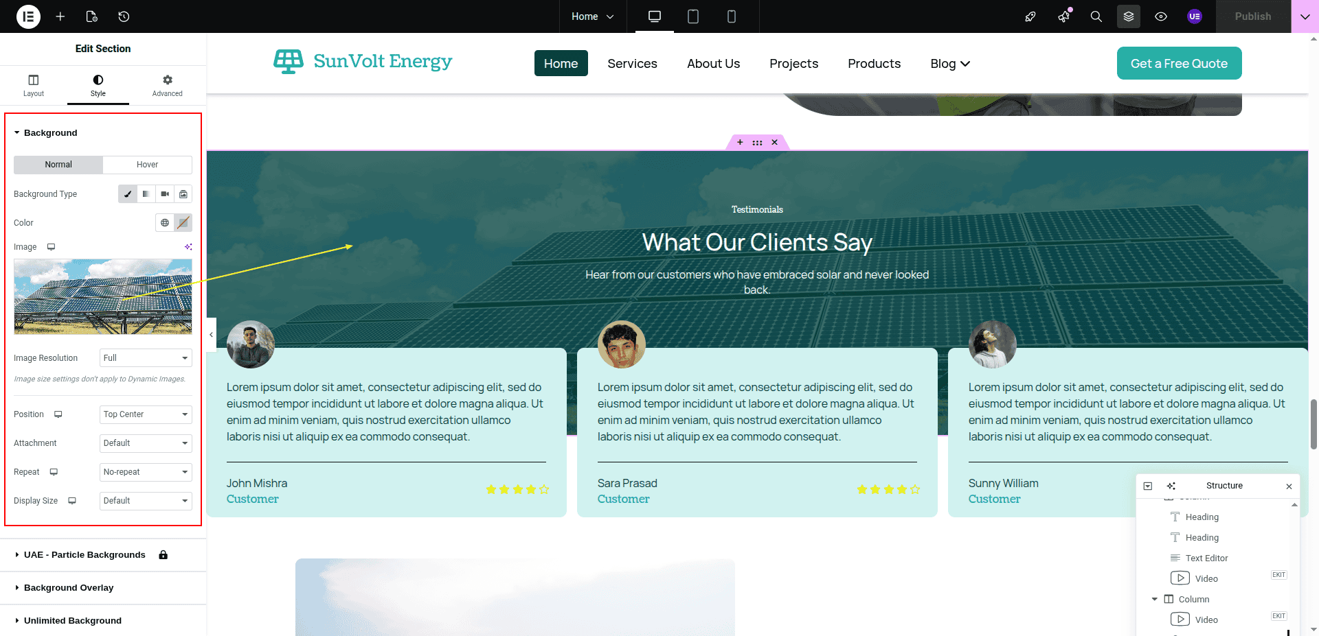Expand the Background Overlay section
Screen dimensions: 1319x636
click(x=69, y=588)
